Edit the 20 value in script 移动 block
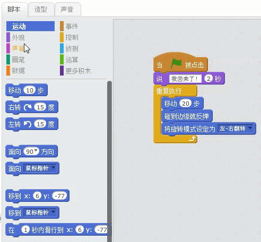Screen dimensions: 261x242 186,104
